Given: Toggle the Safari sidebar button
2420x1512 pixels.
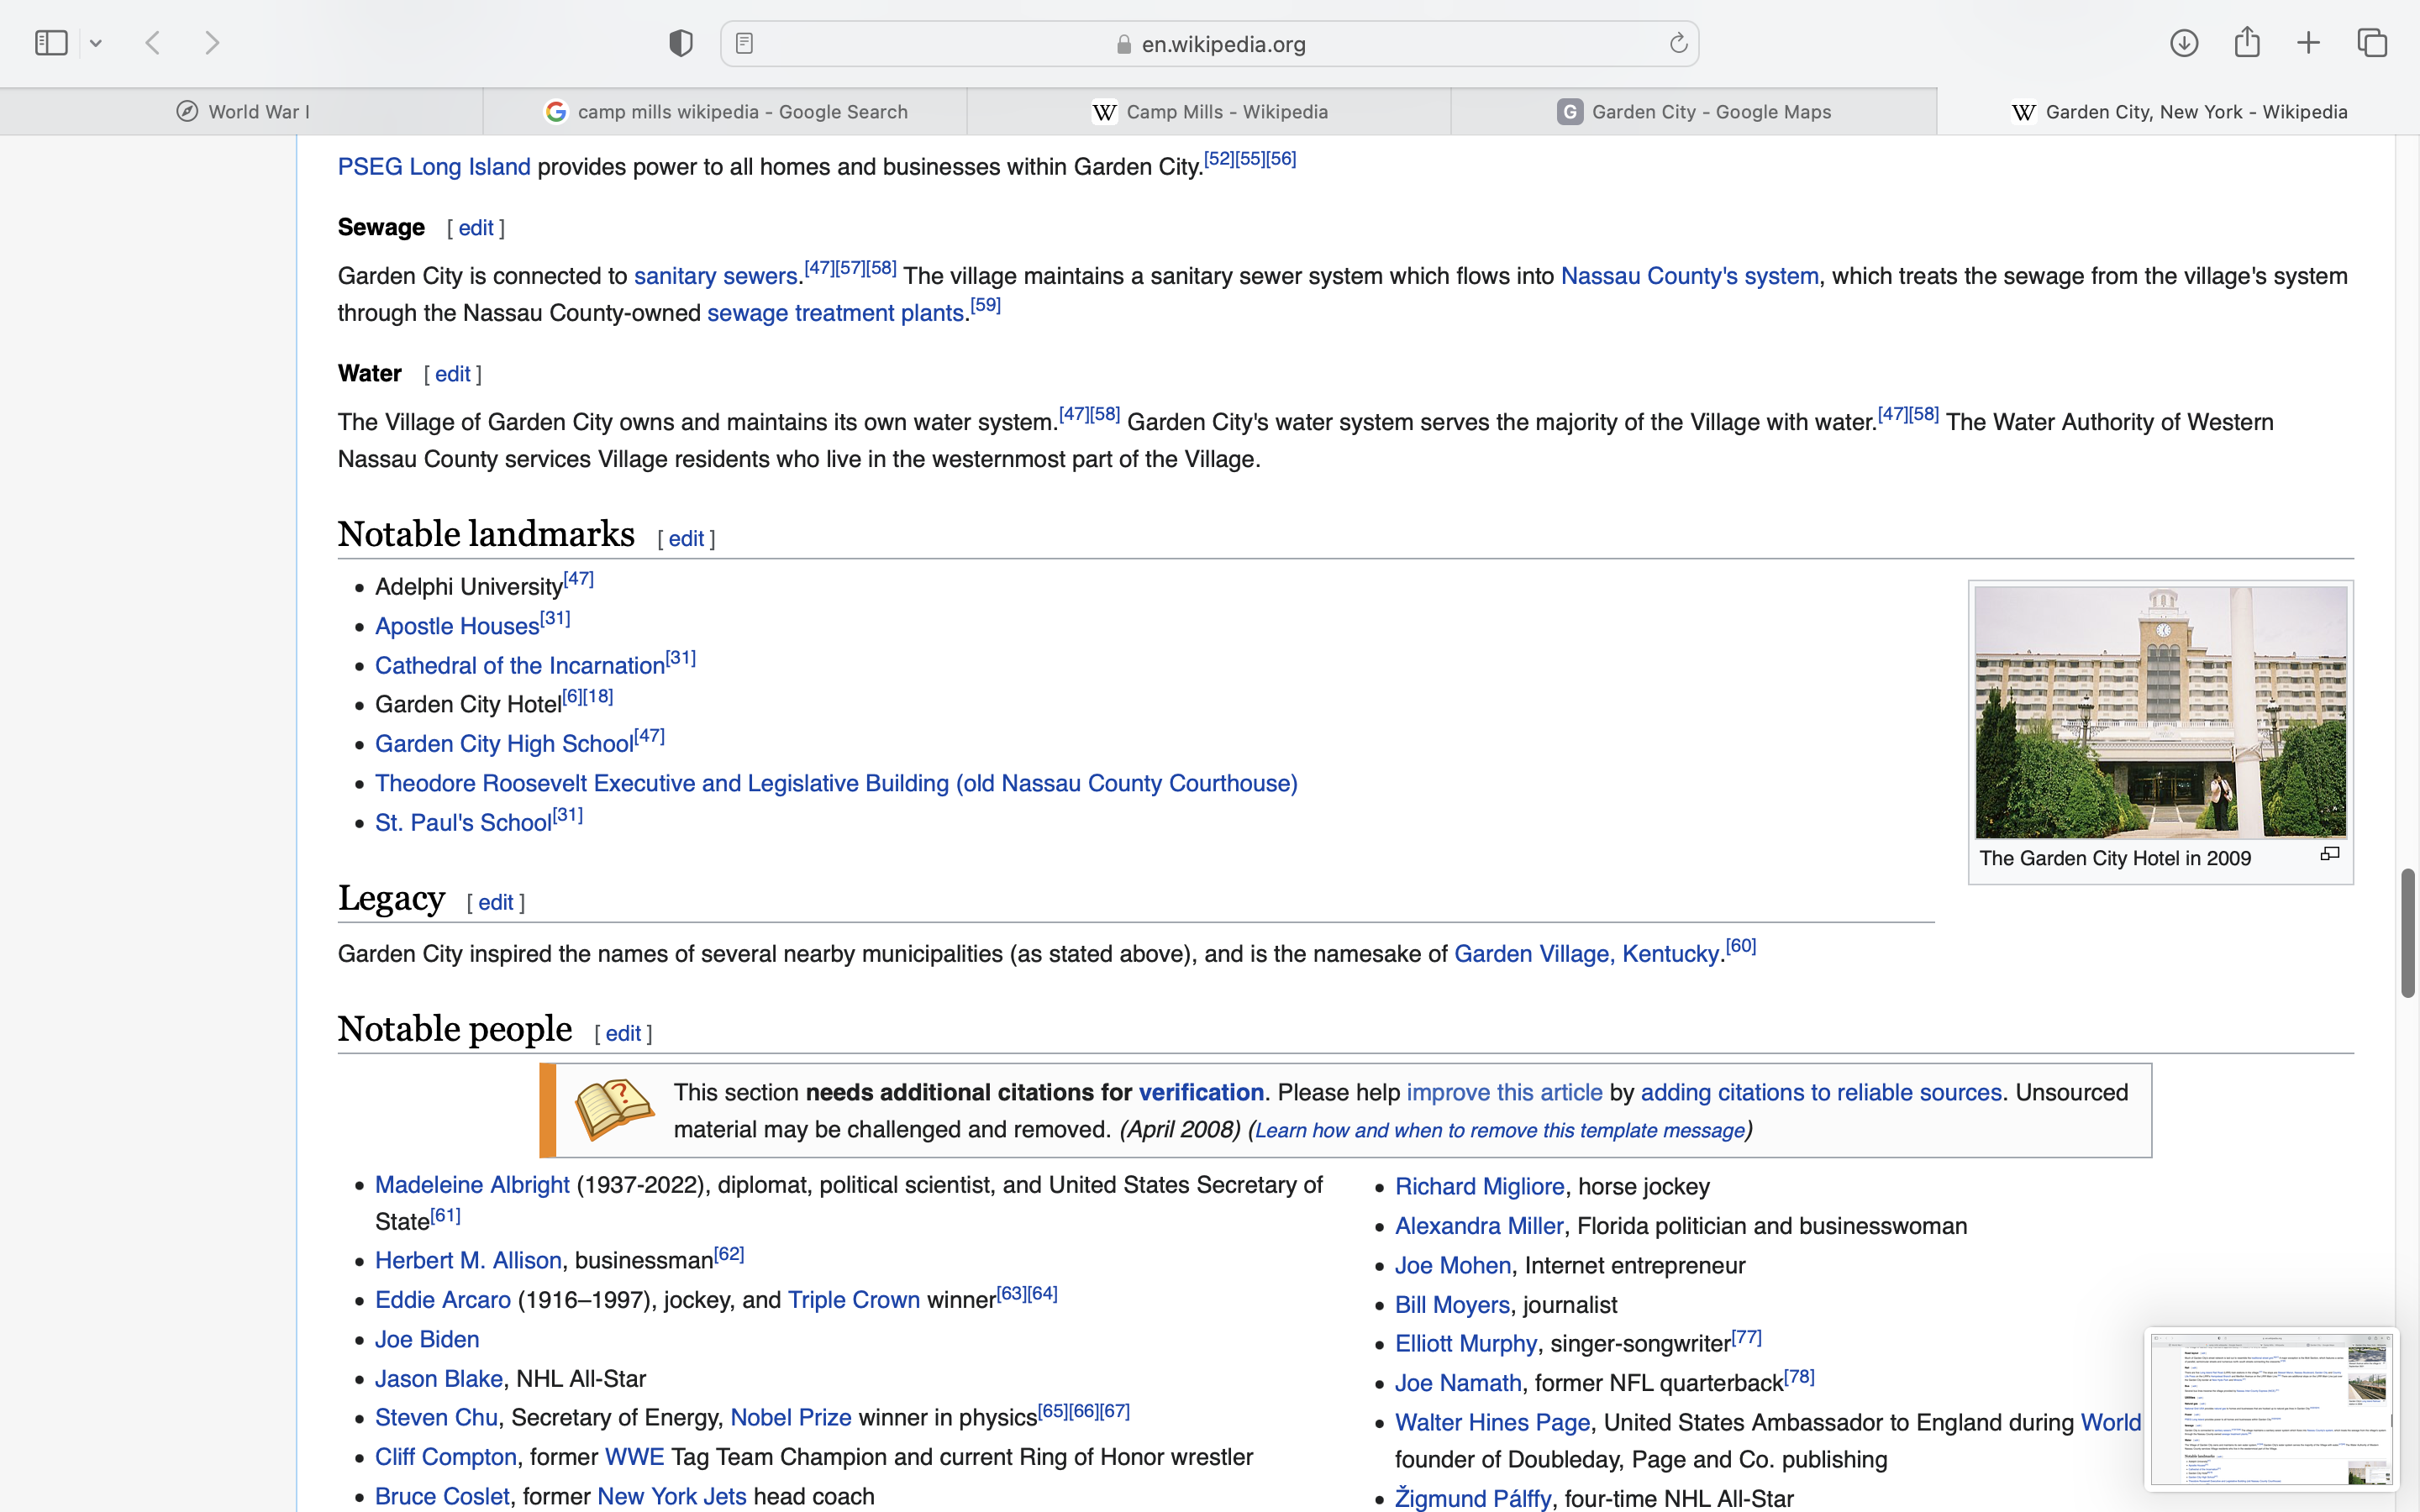Looking at the screenshot, I should click(x=51, y=43).
